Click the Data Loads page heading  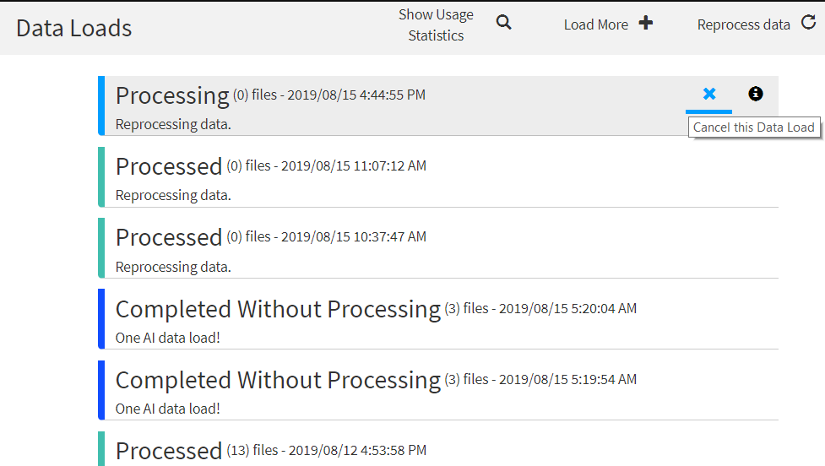tap(74, 28)
